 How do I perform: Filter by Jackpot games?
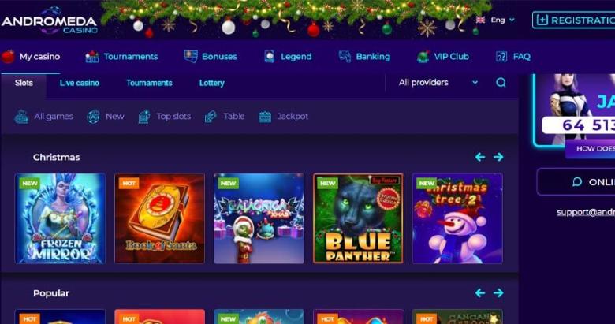283,117
